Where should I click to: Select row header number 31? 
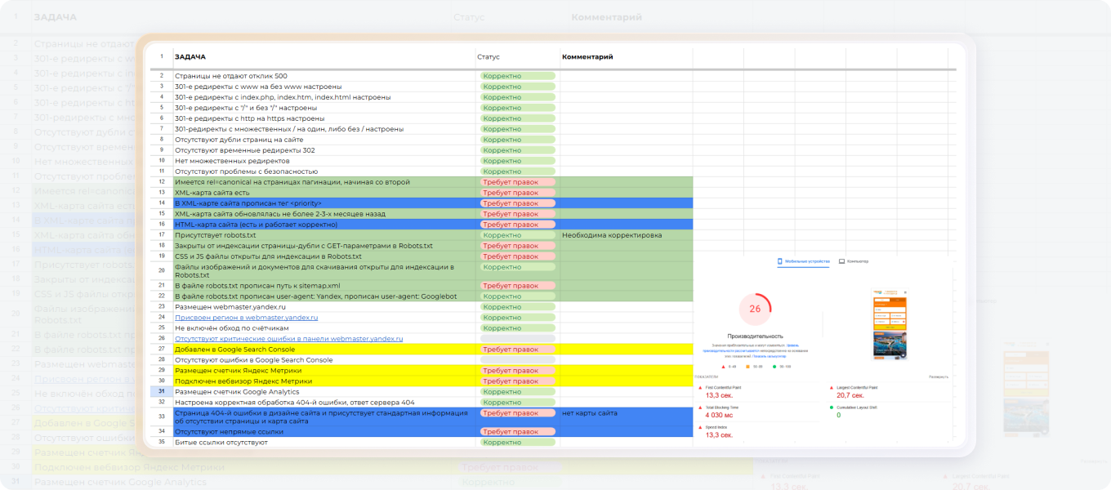click(x=162, y=391)
